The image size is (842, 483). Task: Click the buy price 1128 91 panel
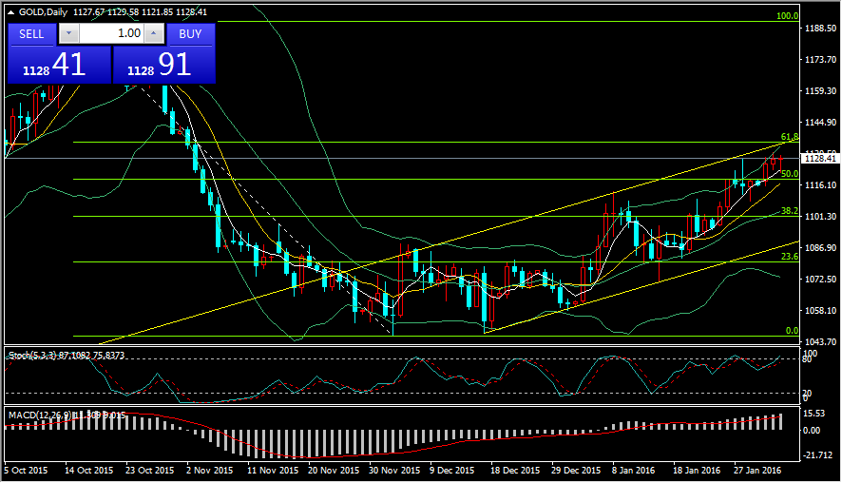click(x=163, y=65)
